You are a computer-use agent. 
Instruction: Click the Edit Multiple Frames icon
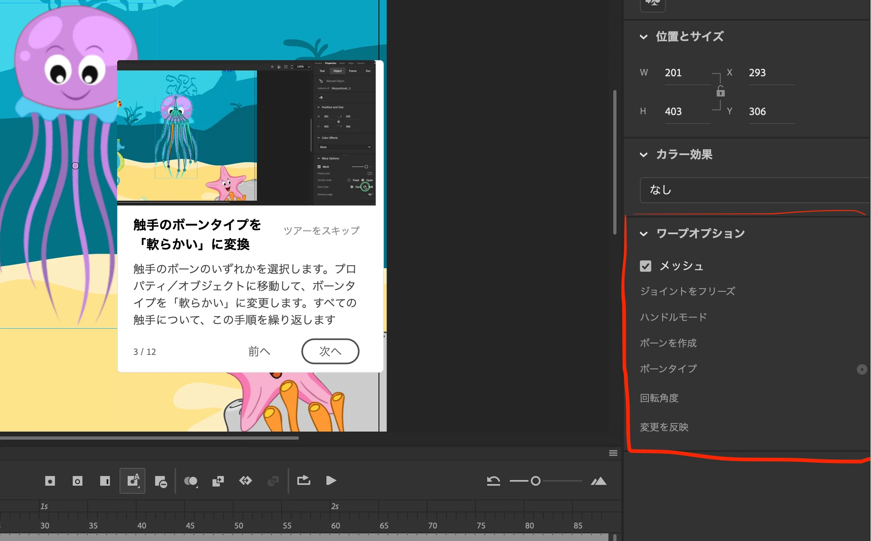coord(218,481)
